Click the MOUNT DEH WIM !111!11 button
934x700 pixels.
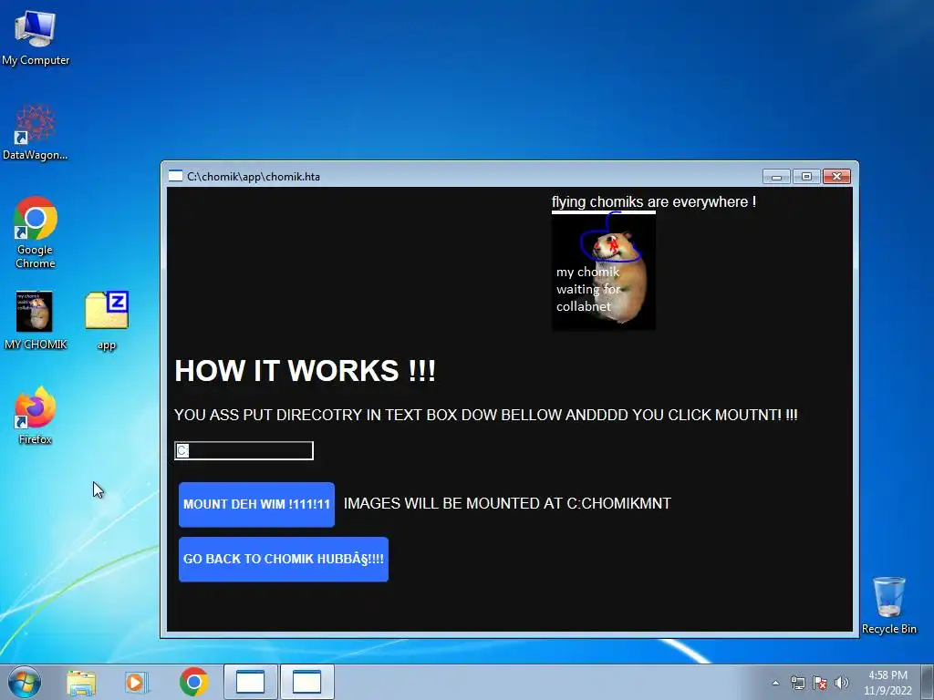point(256,504)
